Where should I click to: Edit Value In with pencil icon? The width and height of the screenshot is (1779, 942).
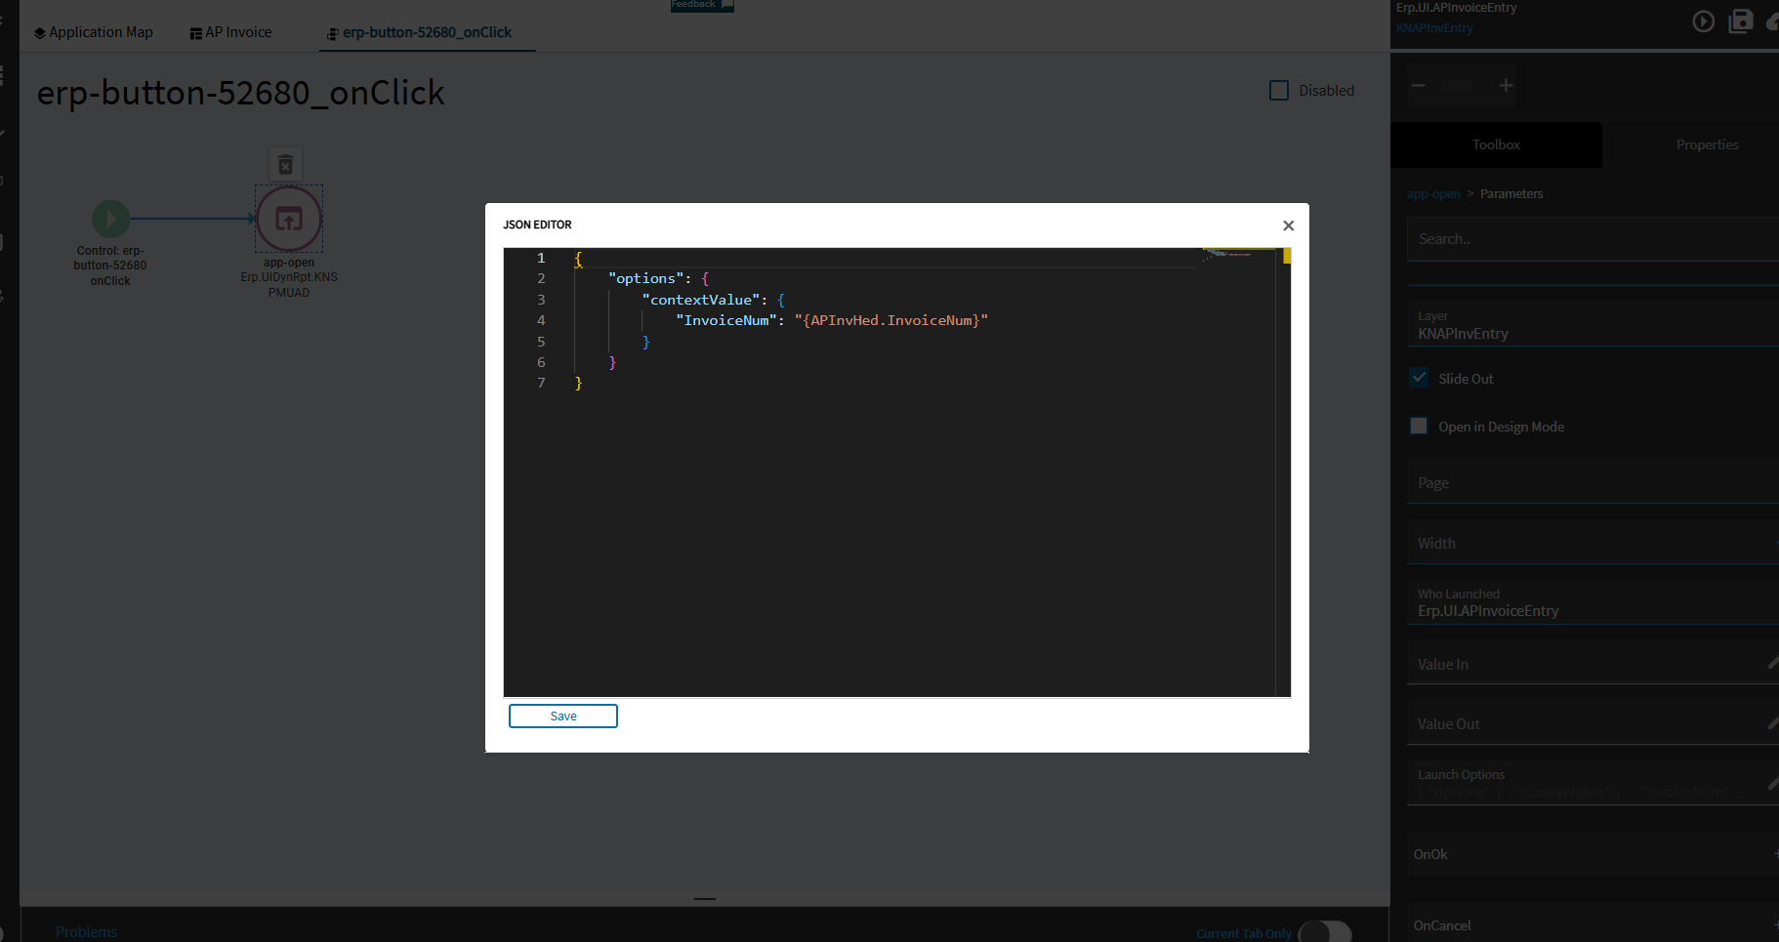coord(1772,664)
